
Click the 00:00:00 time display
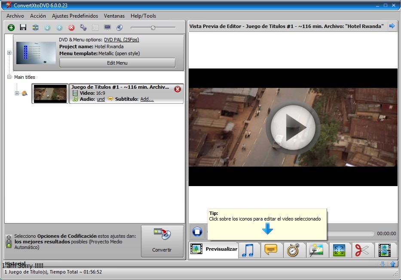(x=386, y=233)
